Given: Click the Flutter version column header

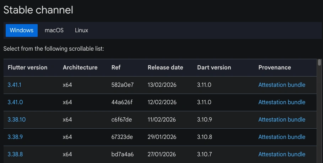Looking at the screenshot, I should [x=28, y=67].
